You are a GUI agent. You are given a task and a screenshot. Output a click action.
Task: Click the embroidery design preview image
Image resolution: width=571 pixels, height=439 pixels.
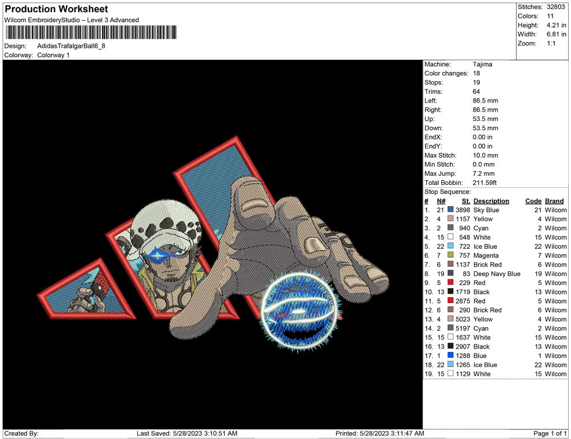pos(213,244)
